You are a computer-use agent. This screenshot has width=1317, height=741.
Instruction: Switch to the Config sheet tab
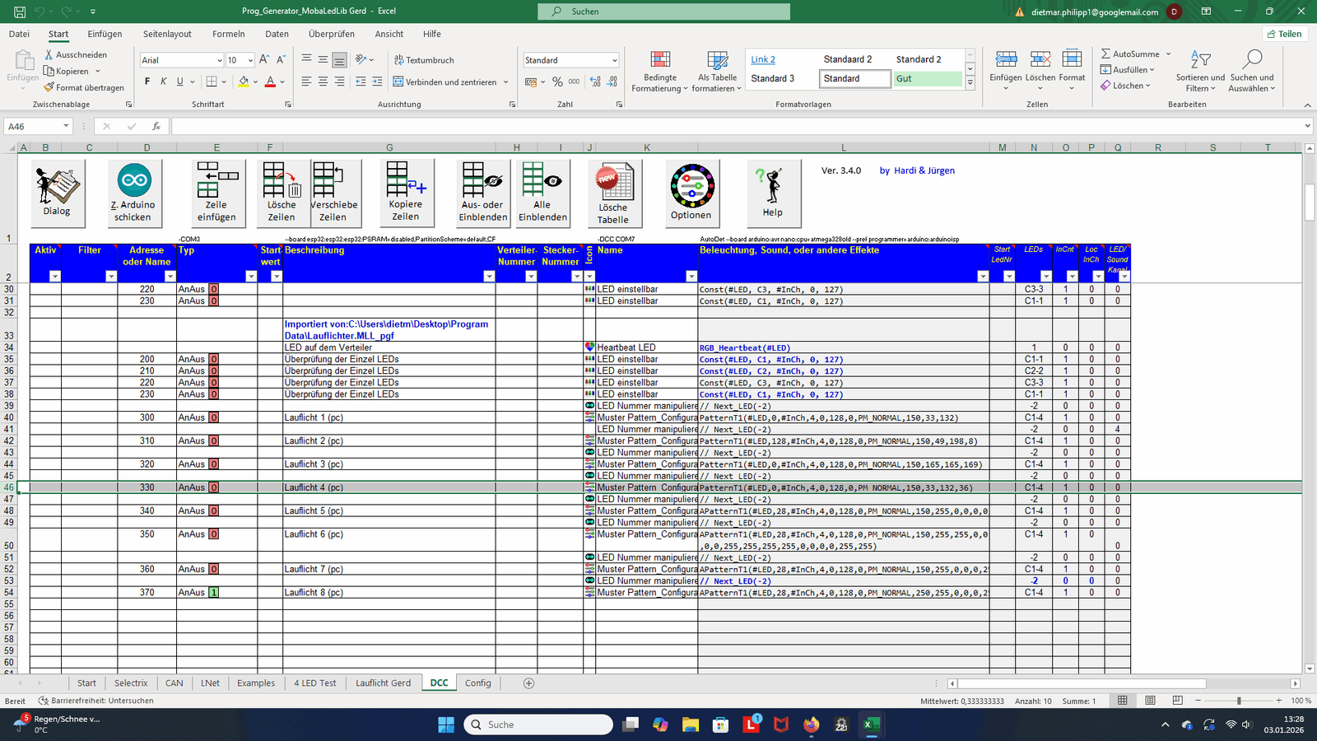coord(477,683)
